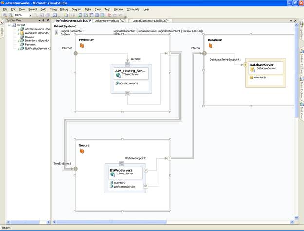Screen dimensions: 304x231
Task: Click the bottom client endpoint of AW_Hosting_Ser
Action: tap(127, 93)
